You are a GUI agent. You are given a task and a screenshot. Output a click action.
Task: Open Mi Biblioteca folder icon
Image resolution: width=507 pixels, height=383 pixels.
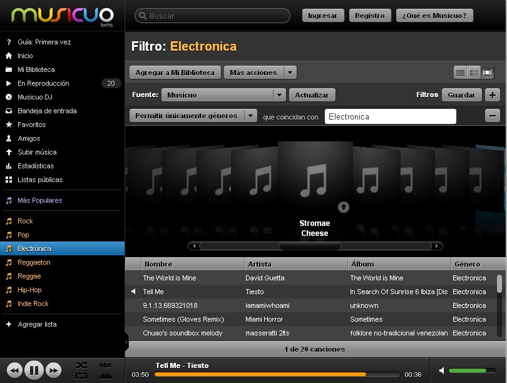[x=9, y=69]
